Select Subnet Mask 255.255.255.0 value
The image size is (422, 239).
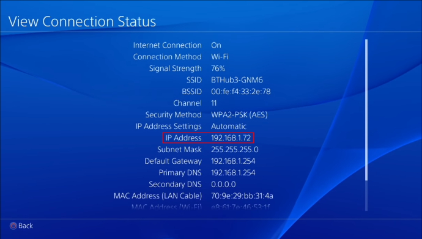[x=235, y=150]
